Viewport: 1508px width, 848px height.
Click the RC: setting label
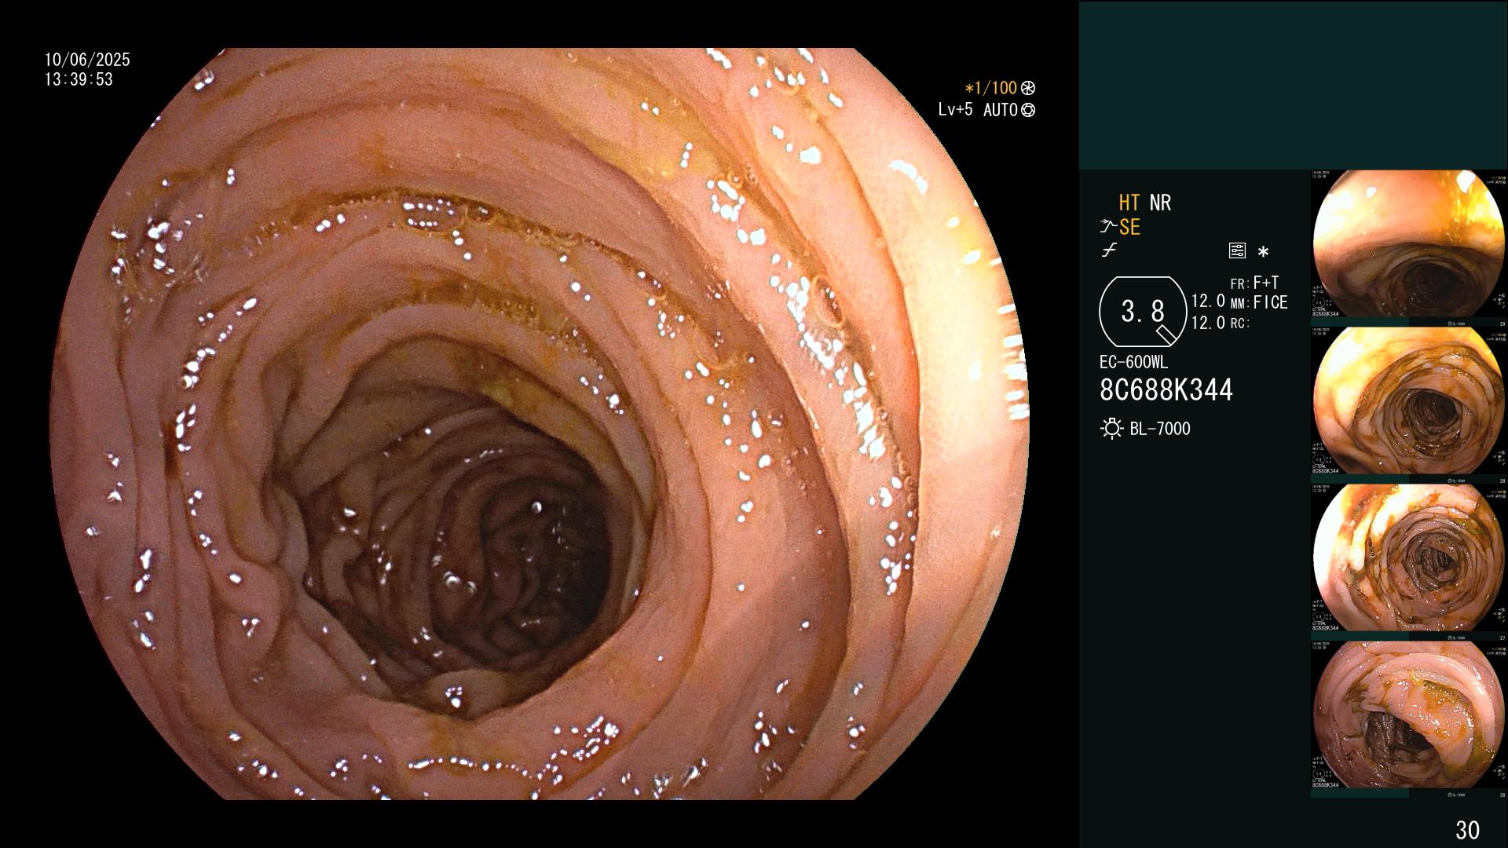click(x=1240, y=323)
